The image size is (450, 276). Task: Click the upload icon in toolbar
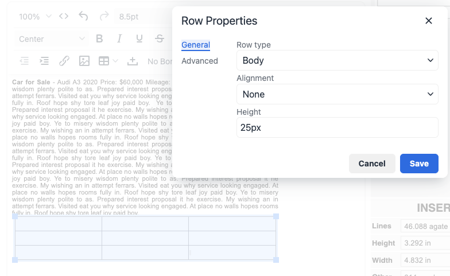[x=133, y=61]
